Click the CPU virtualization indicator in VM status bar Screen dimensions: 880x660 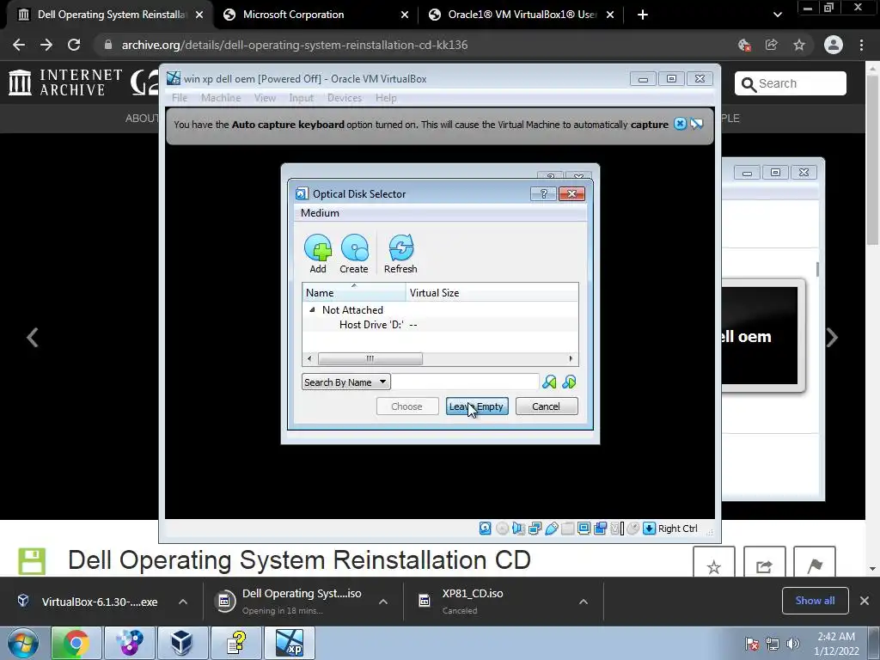pos(617,529)
